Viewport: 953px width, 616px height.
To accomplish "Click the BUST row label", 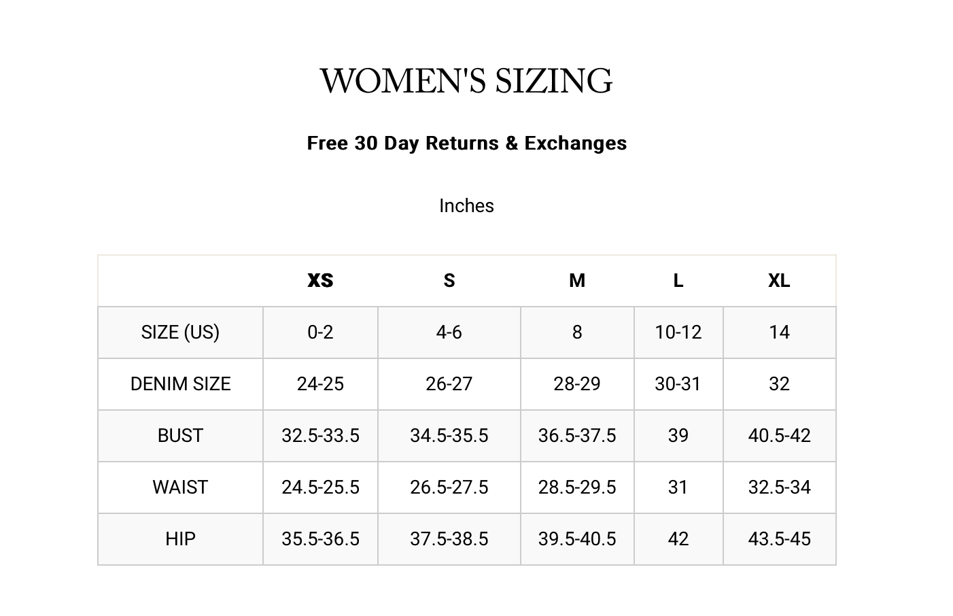I will pyautogui.click(x=180, y=436).
